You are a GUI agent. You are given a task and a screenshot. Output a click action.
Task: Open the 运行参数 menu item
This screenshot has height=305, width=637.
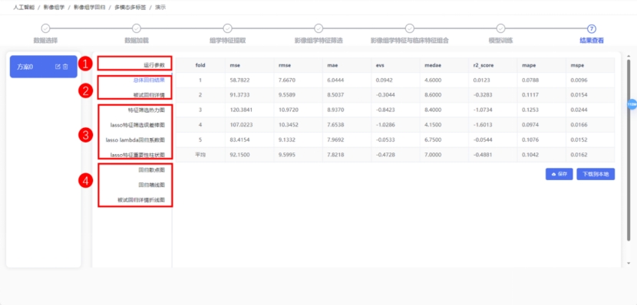pyautogui.click(x=154, y=64)
